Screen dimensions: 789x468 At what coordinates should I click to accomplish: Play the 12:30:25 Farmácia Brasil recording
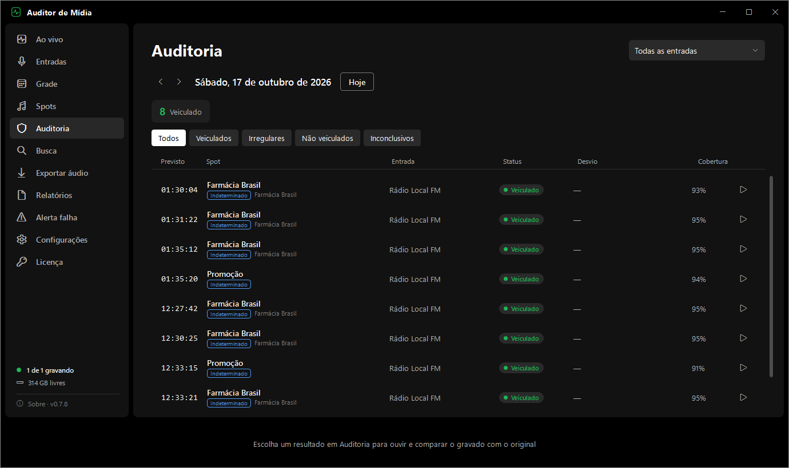coord(743,338)
